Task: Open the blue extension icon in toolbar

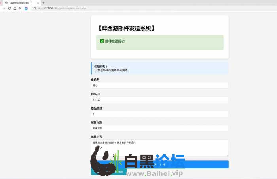Action: click(x=26, y=8)
